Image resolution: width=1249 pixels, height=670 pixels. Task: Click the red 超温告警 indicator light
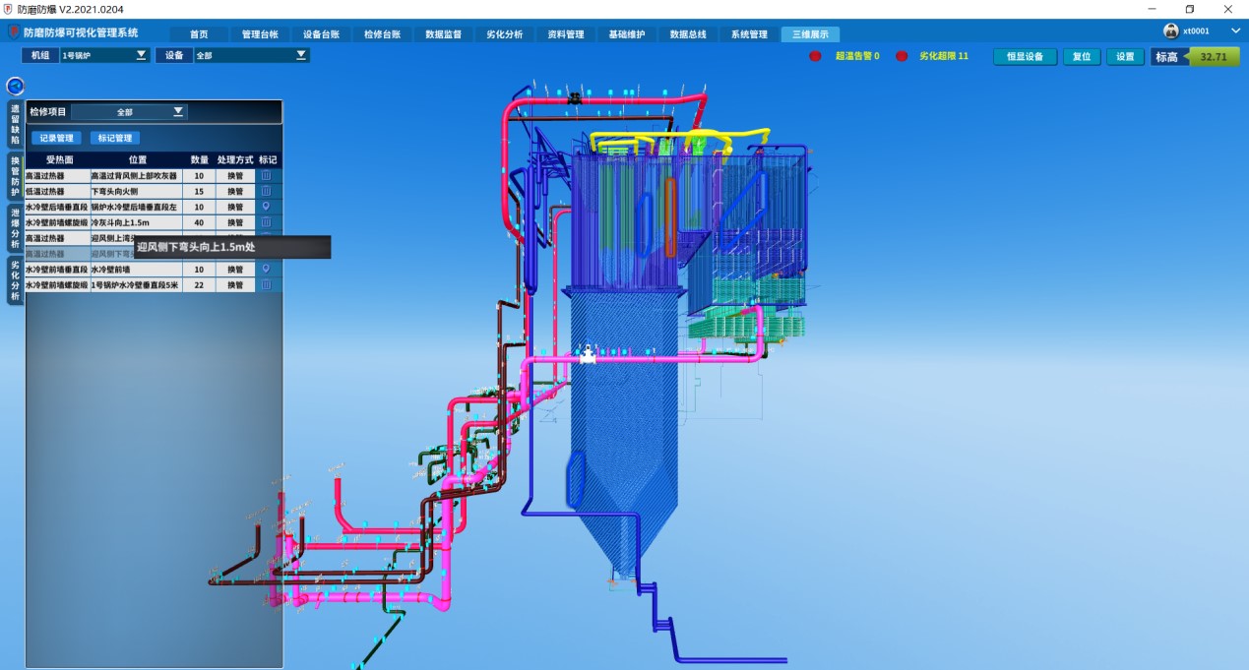coord(815,56)
